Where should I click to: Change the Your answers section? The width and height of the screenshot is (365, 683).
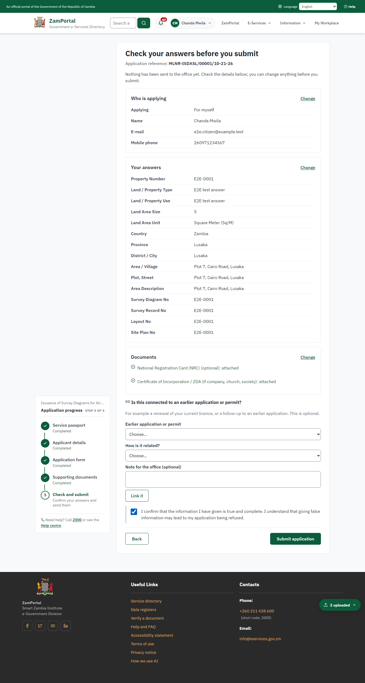[308, 168]
